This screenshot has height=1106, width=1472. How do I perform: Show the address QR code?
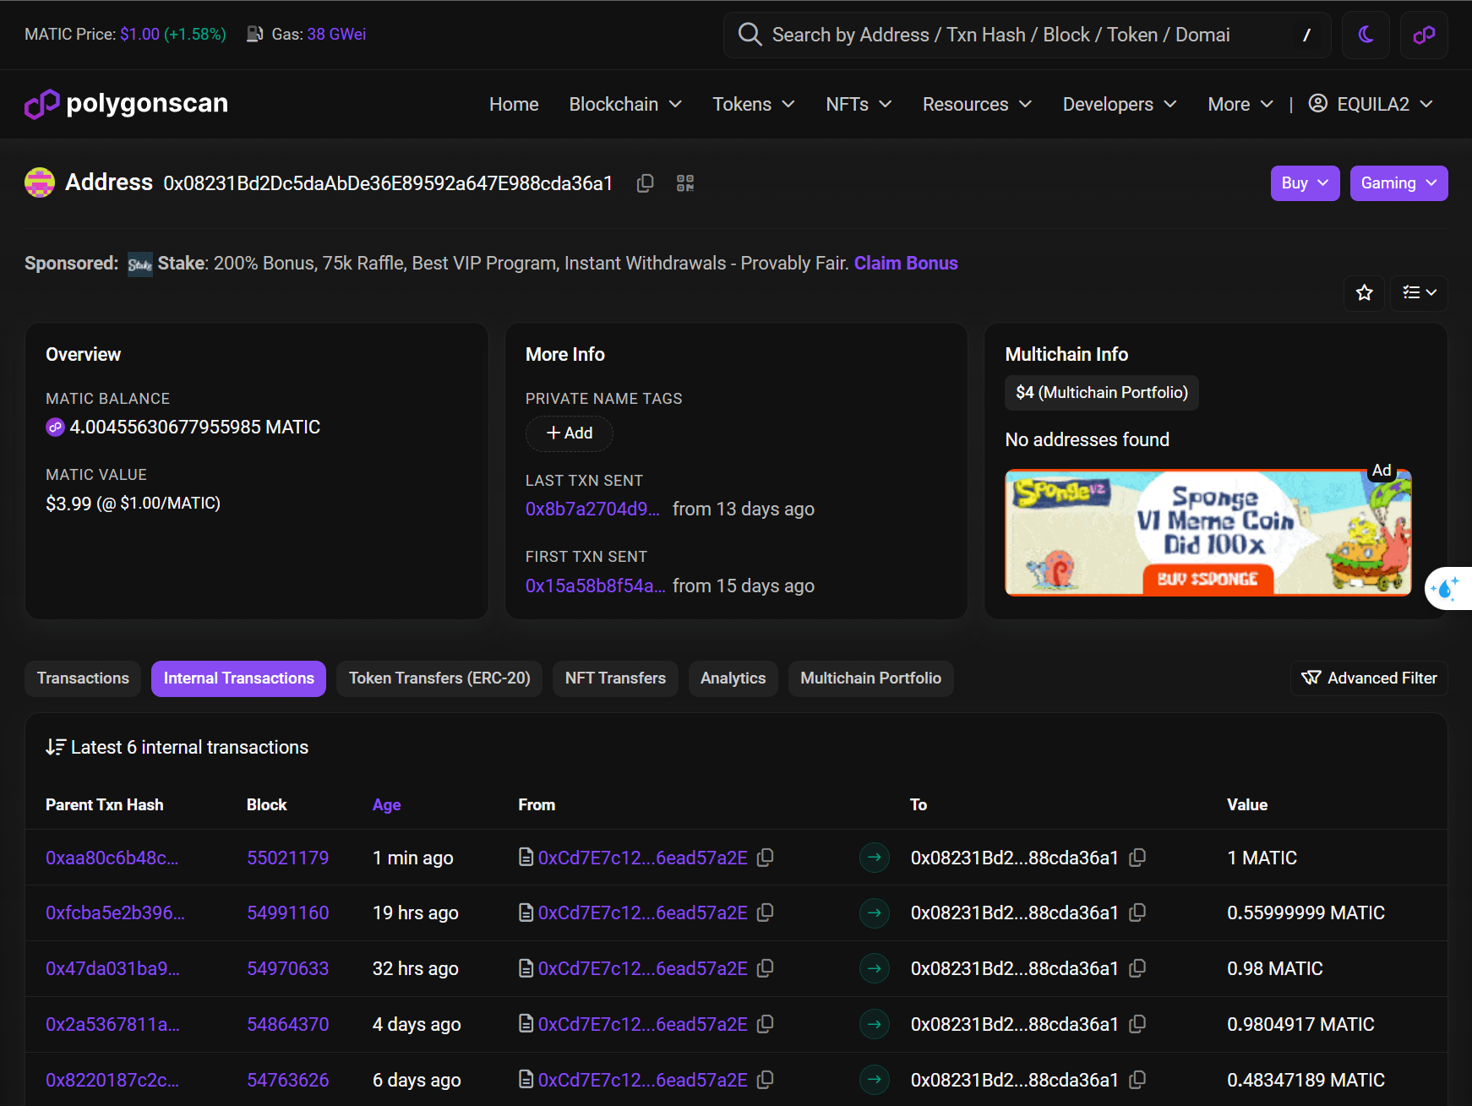pos(685,183)
